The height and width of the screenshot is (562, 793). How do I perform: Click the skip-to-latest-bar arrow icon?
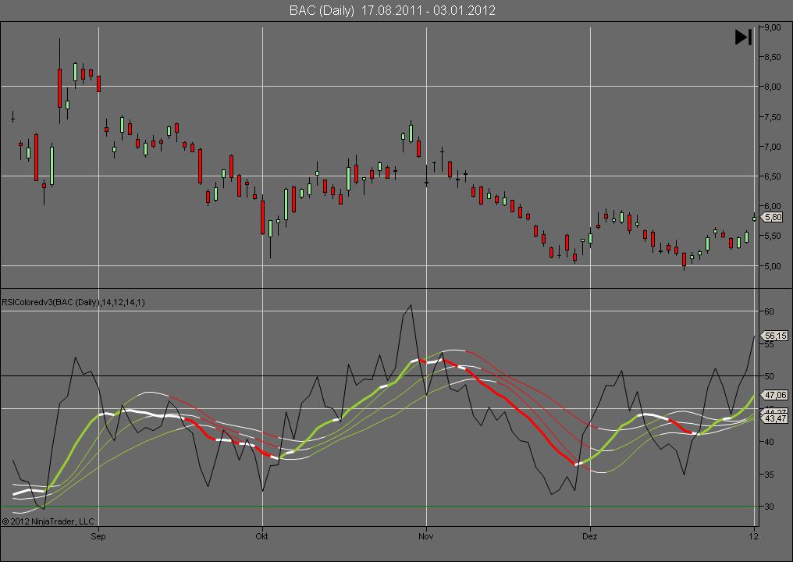[743, 37]
